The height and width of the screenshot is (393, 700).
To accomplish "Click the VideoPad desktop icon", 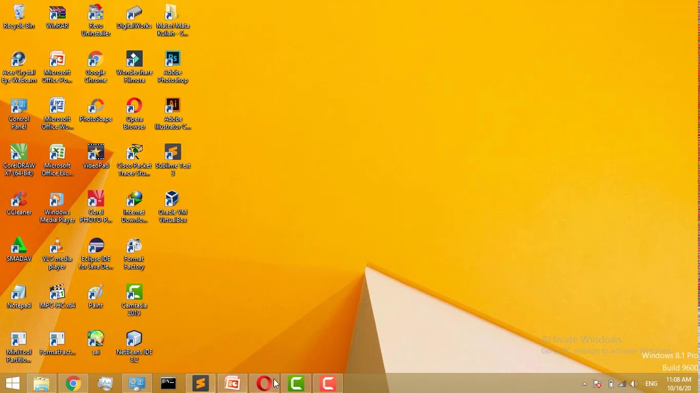I will [x=96, y=157].
